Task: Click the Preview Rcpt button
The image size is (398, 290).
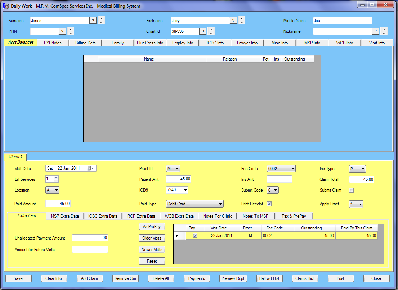Action: click(233, 278)
